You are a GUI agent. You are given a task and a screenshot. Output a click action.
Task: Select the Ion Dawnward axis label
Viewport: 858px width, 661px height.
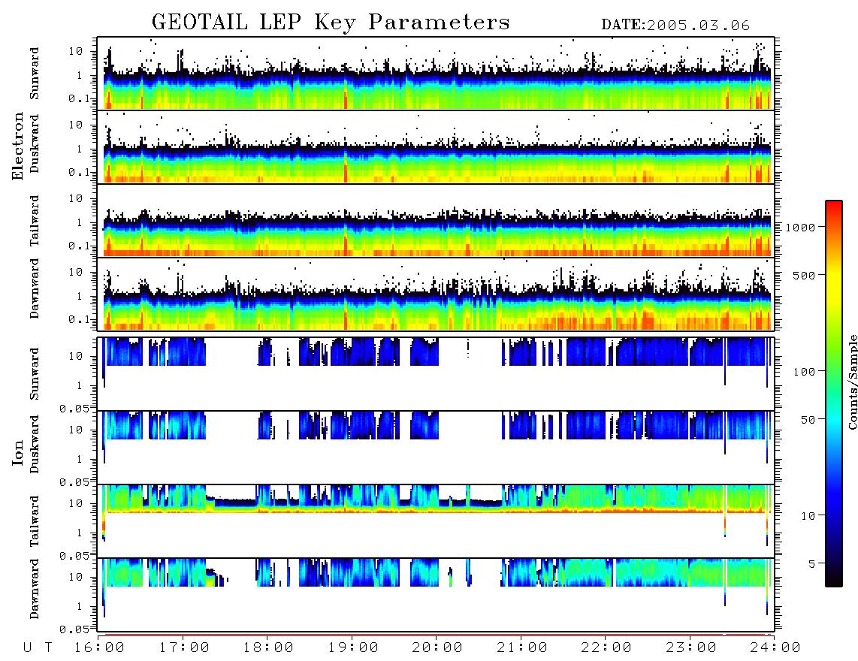pos(35,589)
